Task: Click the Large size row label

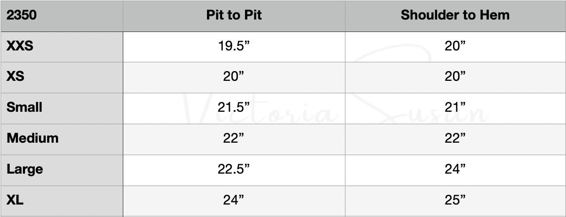Action: point(24,169)
